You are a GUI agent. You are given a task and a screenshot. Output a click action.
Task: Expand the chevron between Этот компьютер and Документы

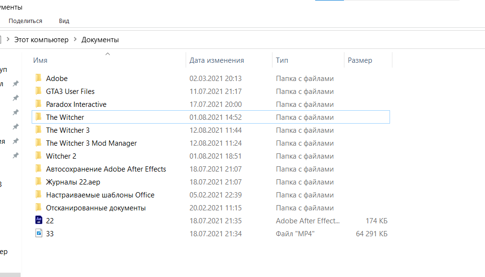coord(75,39)
